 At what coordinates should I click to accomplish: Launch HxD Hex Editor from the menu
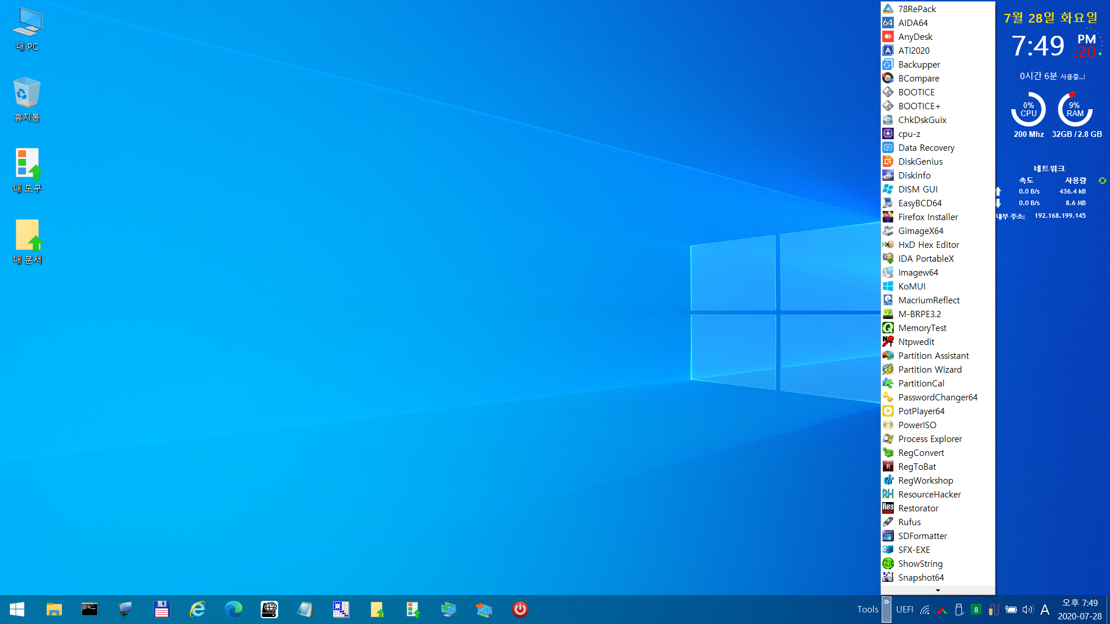click(938, 244)
